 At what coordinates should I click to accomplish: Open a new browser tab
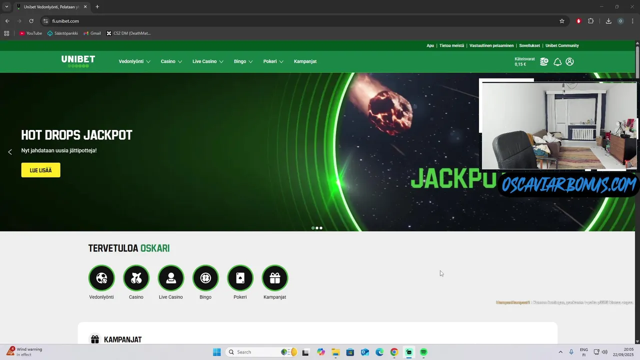coord(97,7)
